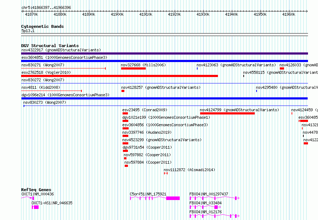Open the FBXO4|NM_033484 gene label
318x220 pixels.
point(205,203)
